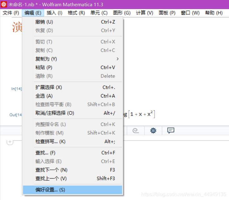229x200 pixels.
Task: Select the 剪切 (T) cut entry
Action: 73,42
